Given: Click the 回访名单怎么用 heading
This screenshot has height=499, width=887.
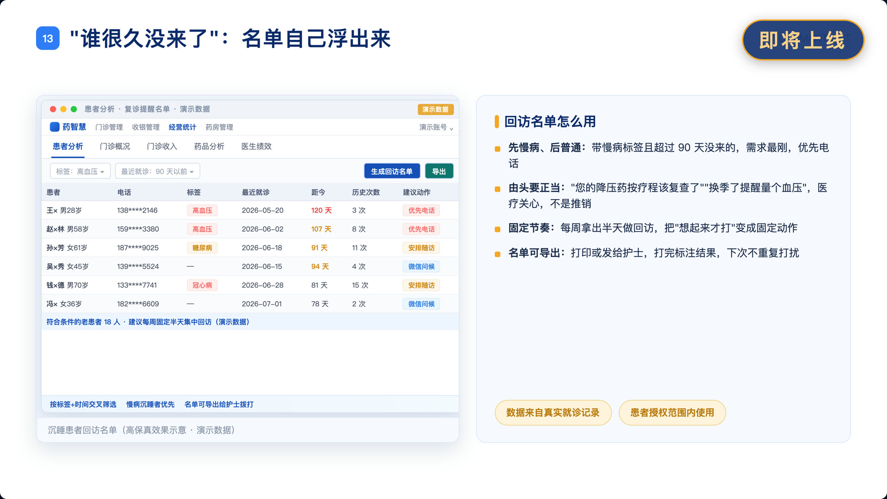Looking at the screenshot, I should [550, 122].
